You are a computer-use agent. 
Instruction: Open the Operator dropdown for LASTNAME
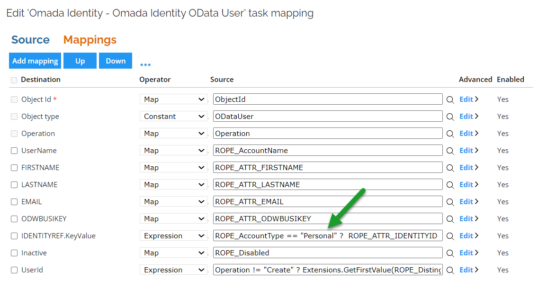tap(173, 185)
